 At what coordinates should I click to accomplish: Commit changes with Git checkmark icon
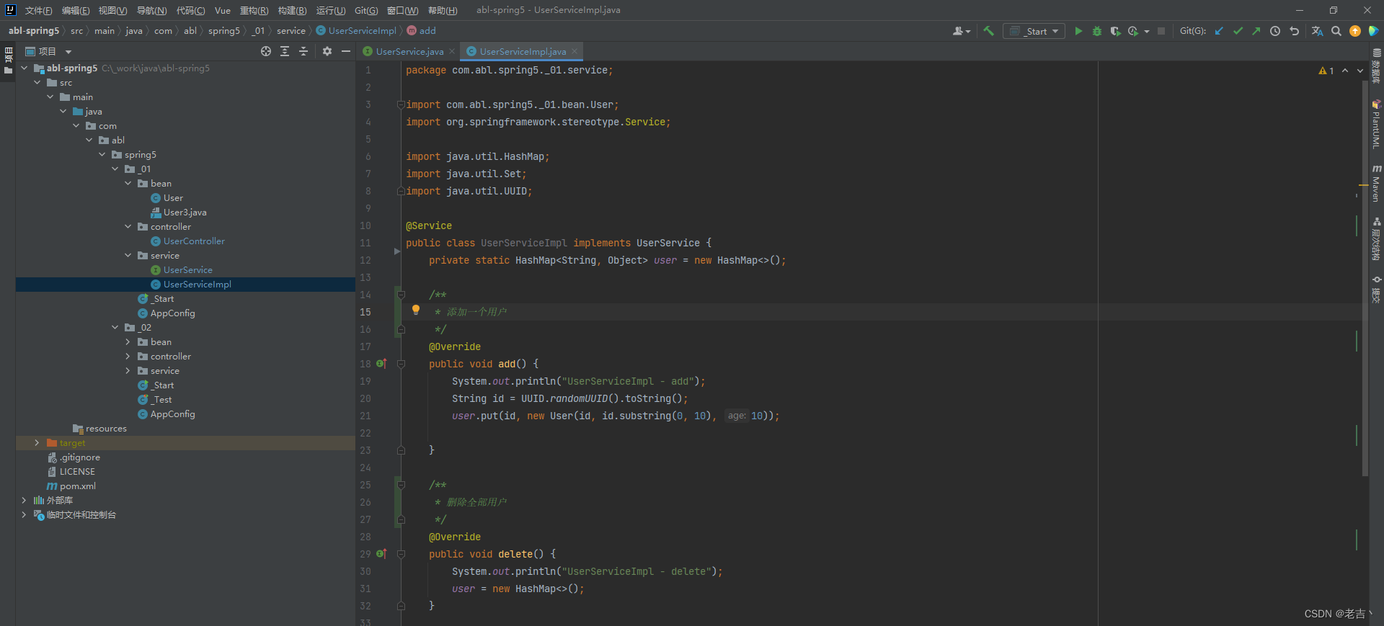coord(1238,31)
